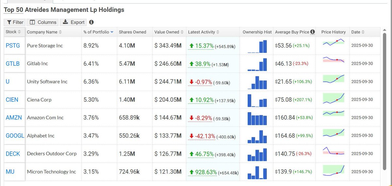Click the Unity Software ownership history chart
The width and height of the screenshot is (392, 186).
click(257, 82)
